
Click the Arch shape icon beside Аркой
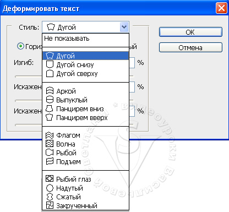pyautogui.click(x=50, y=91)
